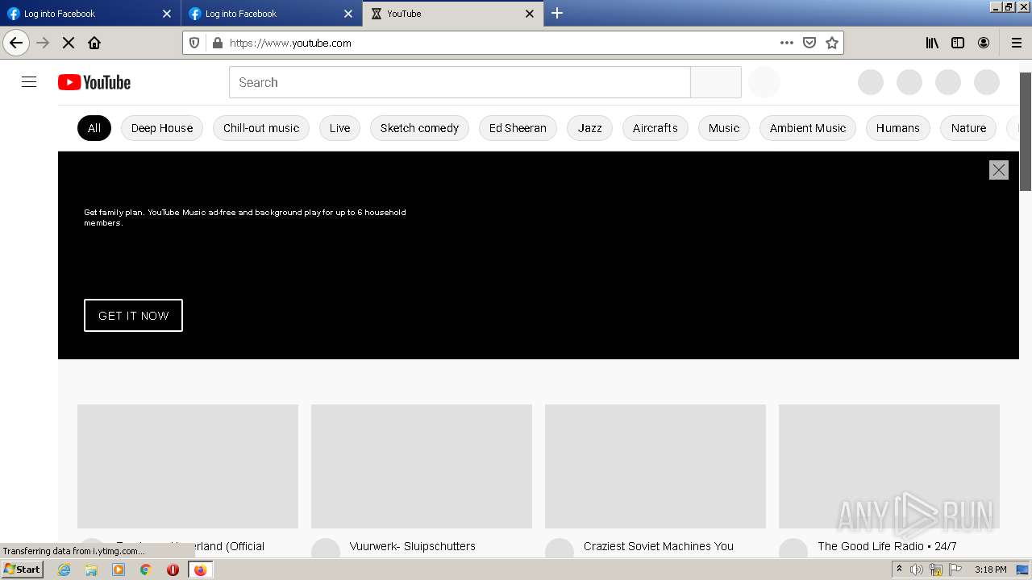Open thumbnail above The Good Life Radio
The width and height of the screenshot is (1032, 580).
point(889,466)
